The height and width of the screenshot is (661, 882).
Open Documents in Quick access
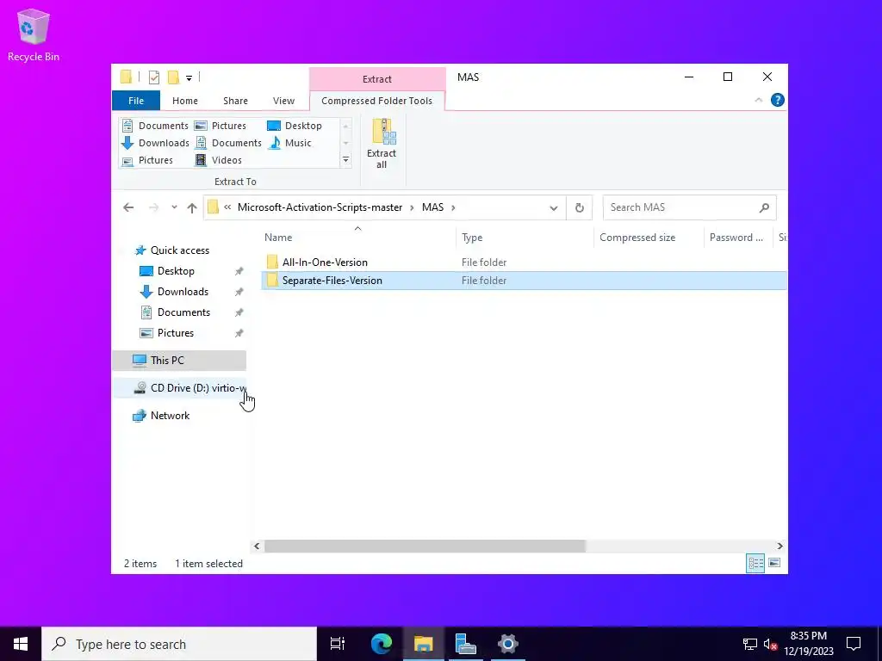[x=183, y=312]
